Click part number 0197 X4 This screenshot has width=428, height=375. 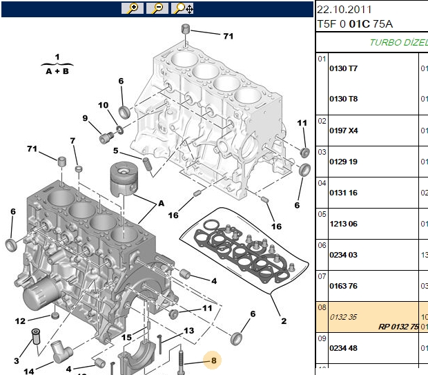coord(343,131)
